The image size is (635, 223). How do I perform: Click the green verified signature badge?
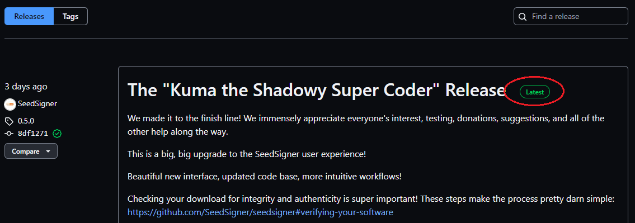(x=57, y=133)
